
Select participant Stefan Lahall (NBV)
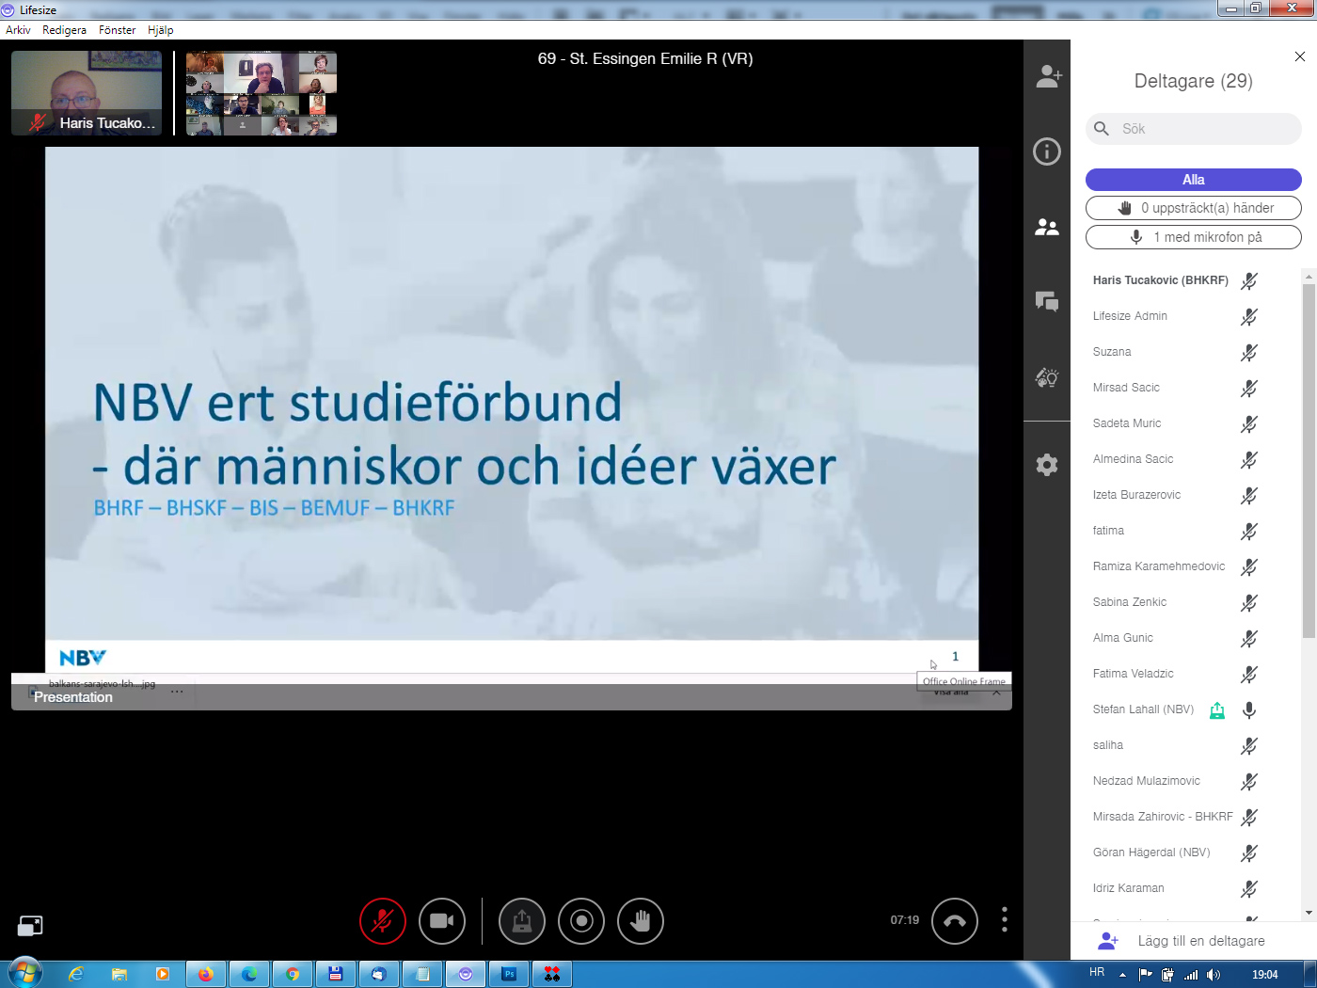click(1143, 709)
